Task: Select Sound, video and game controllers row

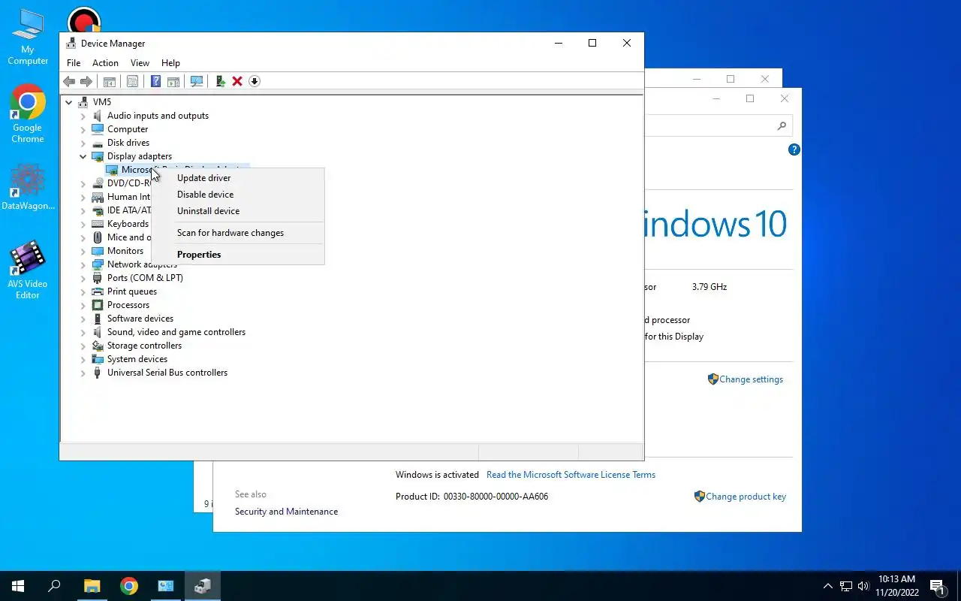Action: [176, 332]
